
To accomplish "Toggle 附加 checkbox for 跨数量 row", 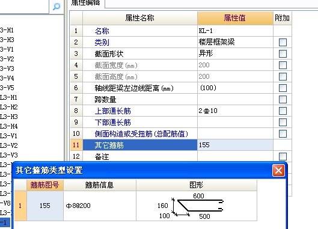I will point(283,99).
